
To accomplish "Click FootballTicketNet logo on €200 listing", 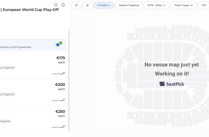I will coord(58,100).
